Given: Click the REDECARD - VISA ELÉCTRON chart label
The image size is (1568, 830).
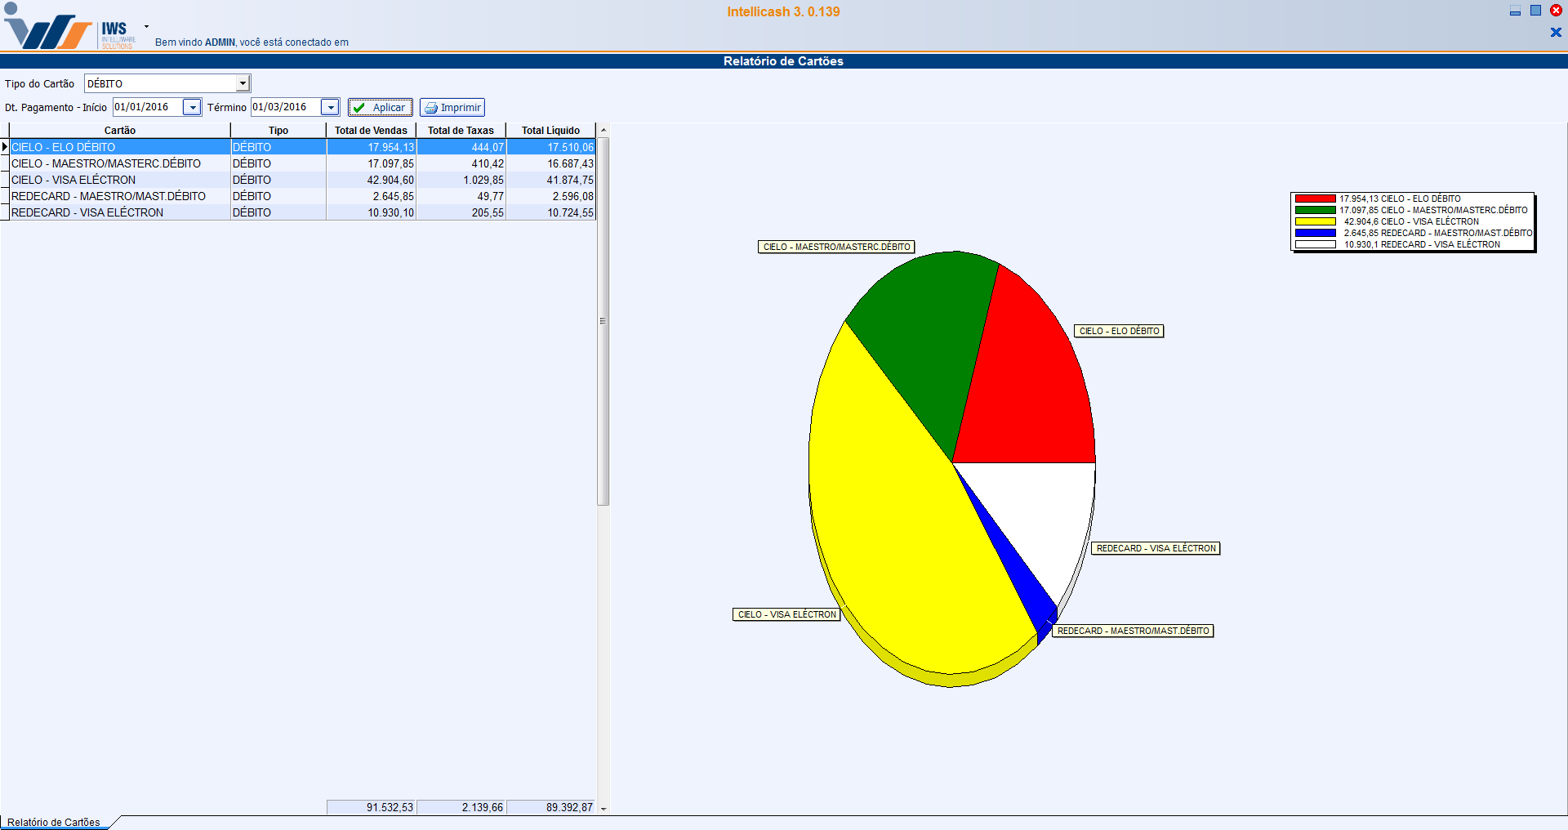Looking at the screenshot, I should pos(1156,548).
